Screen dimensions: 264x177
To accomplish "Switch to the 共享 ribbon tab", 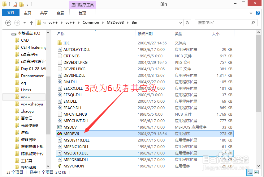I will tap(44, 13).
